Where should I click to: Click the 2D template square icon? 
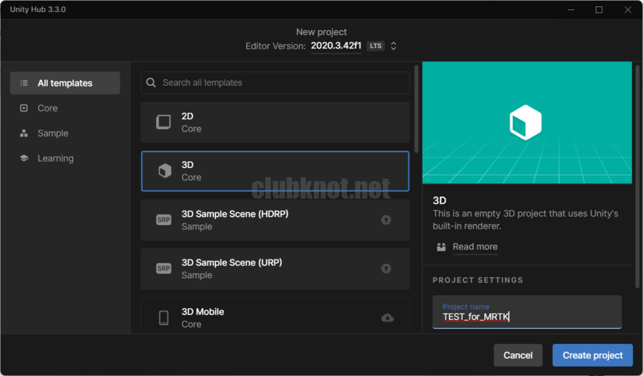(163, 122)
